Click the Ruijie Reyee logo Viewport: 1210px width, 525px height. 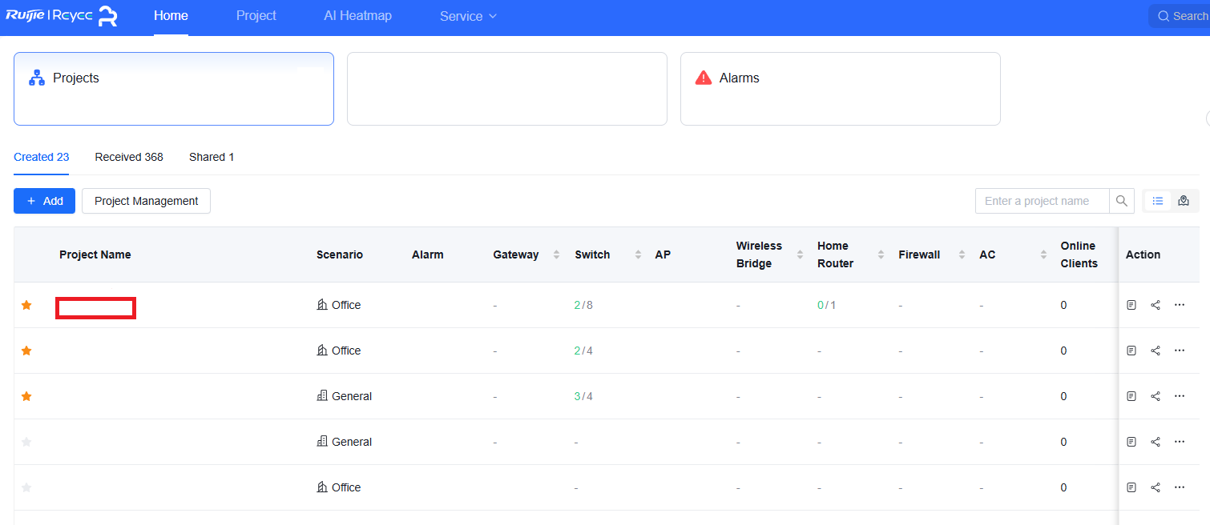(62, 16)
